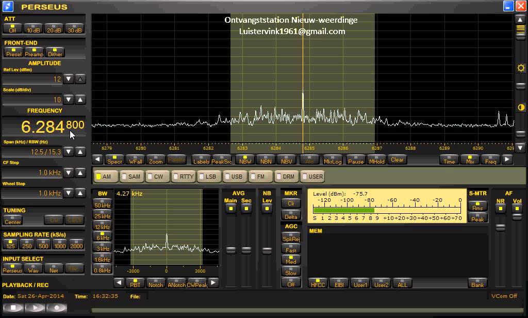Decrease the Scale dB/div value
The width and height of the screenshot is (528, 318).
69,100
